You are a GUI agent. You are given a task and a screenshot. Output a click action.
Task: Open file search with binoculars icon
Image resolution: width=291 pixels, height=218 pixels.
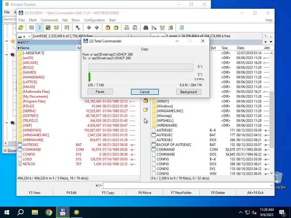(146, 28)
